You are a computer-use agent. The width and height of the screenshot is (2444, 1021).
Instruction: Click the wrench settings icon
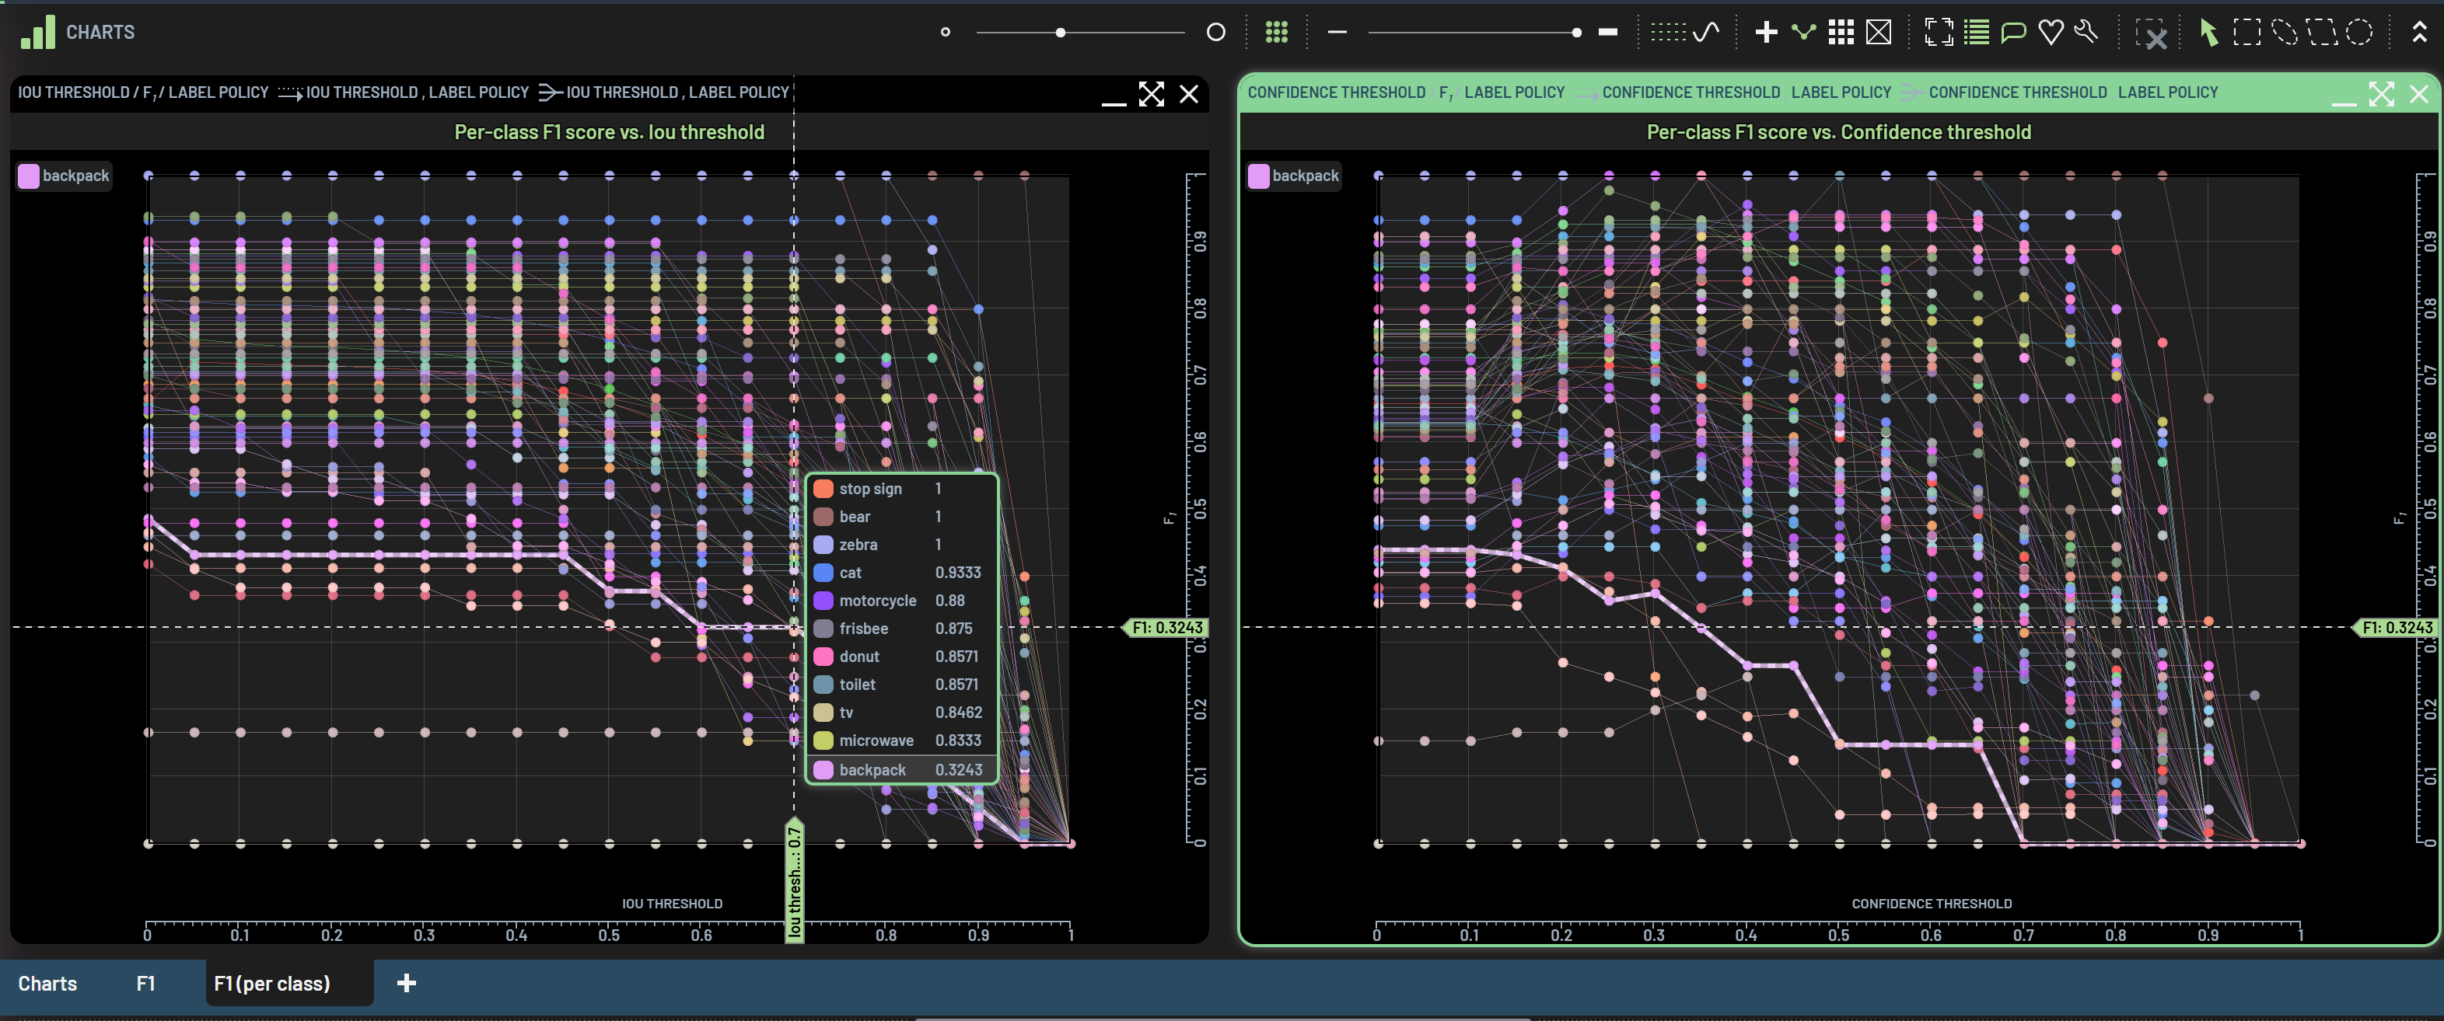pyautogui.click(x=2086, y=32)
